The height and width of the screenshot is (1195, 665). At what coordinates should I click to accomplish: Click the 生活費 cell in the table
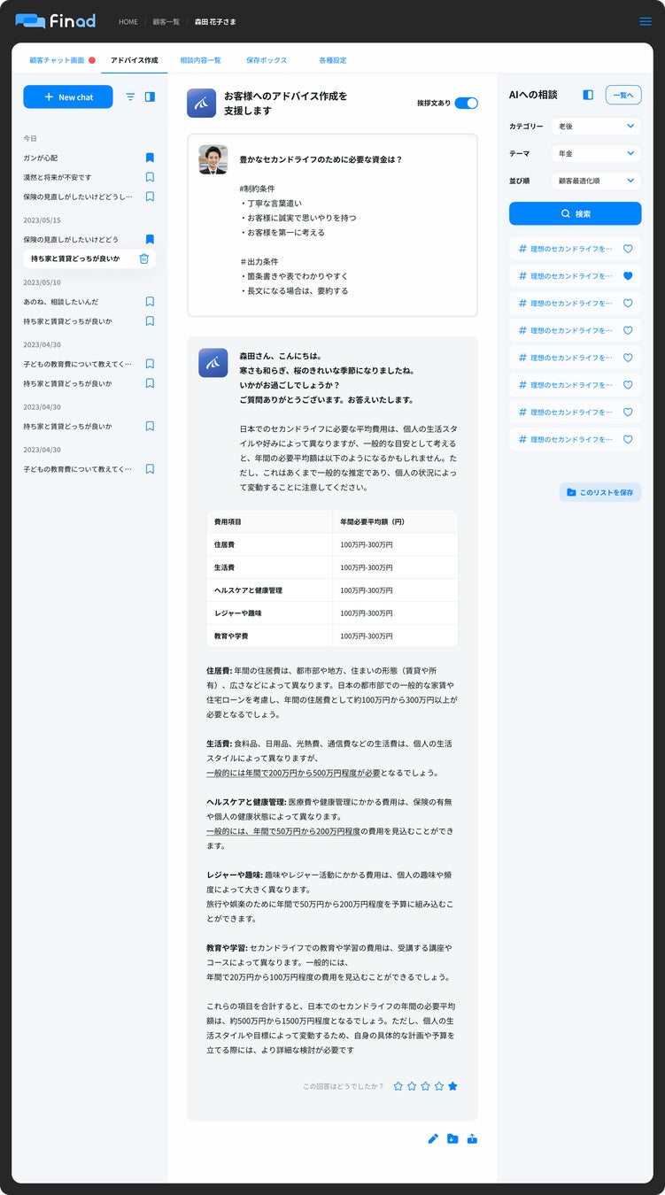(269, 567)
